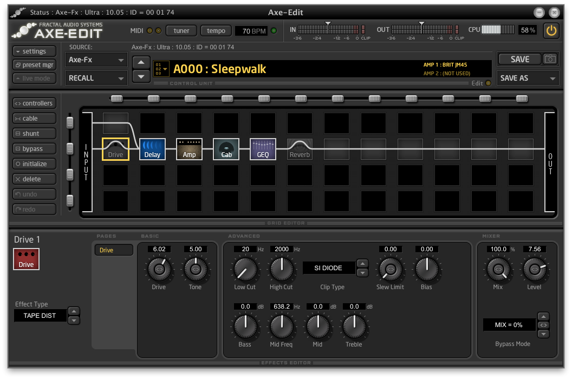
Task: Choose the cable tool
Action: point(34,118)
